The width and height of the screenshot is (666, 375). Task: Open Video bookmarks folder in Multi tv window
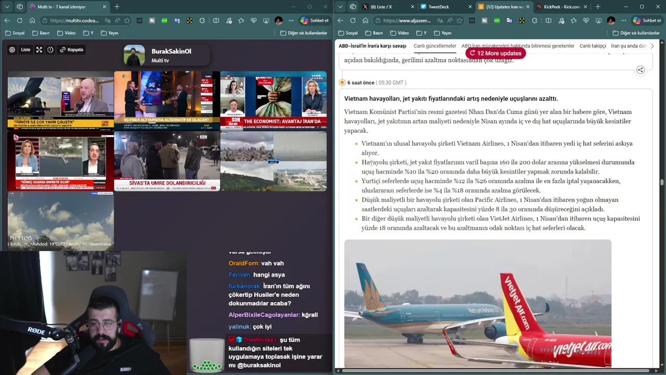click(66, 33)
